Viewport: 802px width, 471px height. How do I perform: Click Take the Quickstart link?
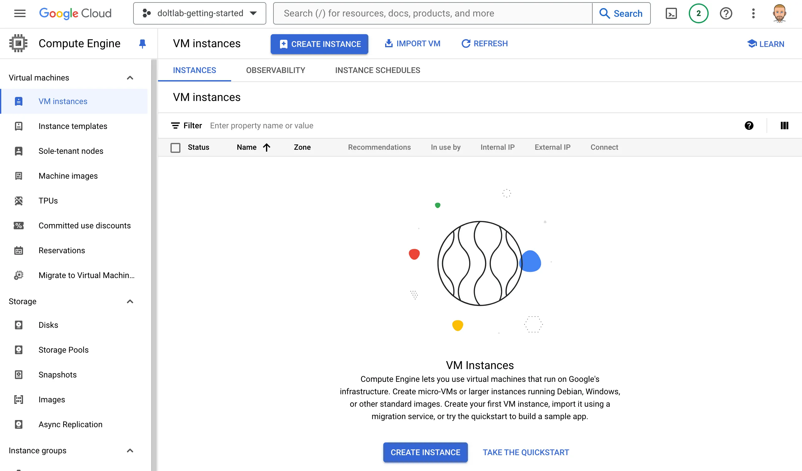click(x=525, y=452)
